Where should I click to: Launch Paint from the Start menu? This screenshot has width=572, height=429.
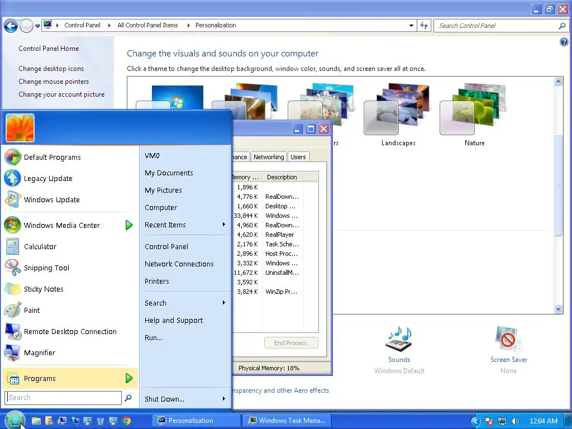pyautogui.click(x=69, y=310)
